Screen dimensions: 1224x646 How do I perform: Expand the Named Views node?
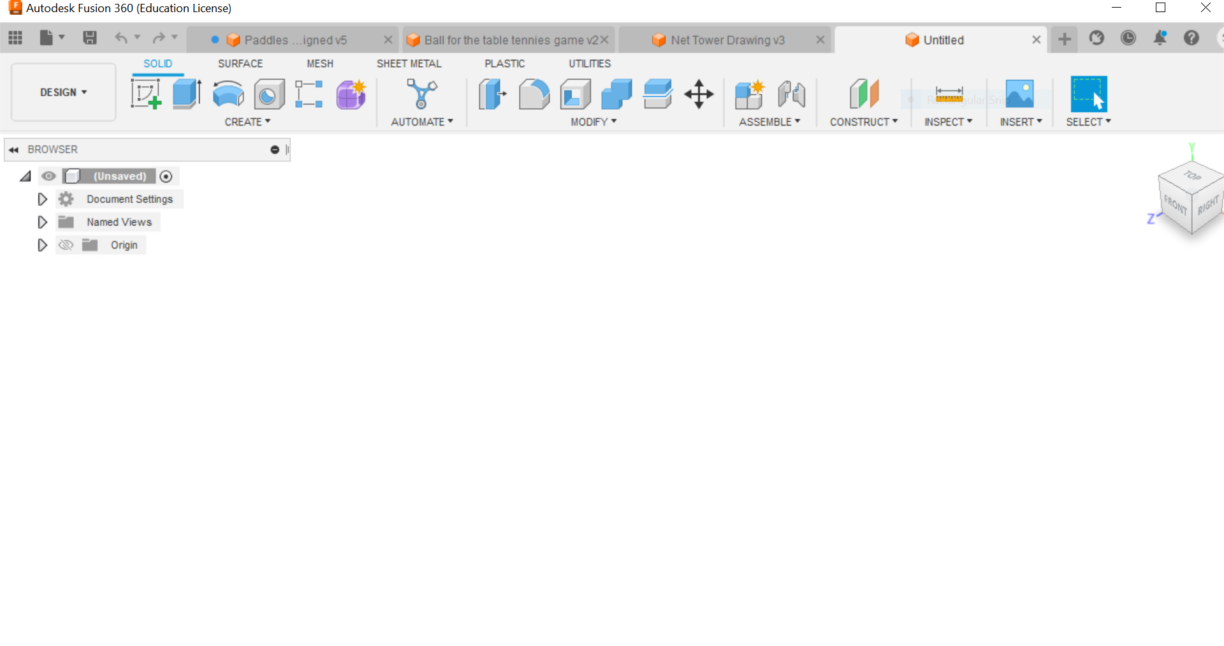point(42,222)
